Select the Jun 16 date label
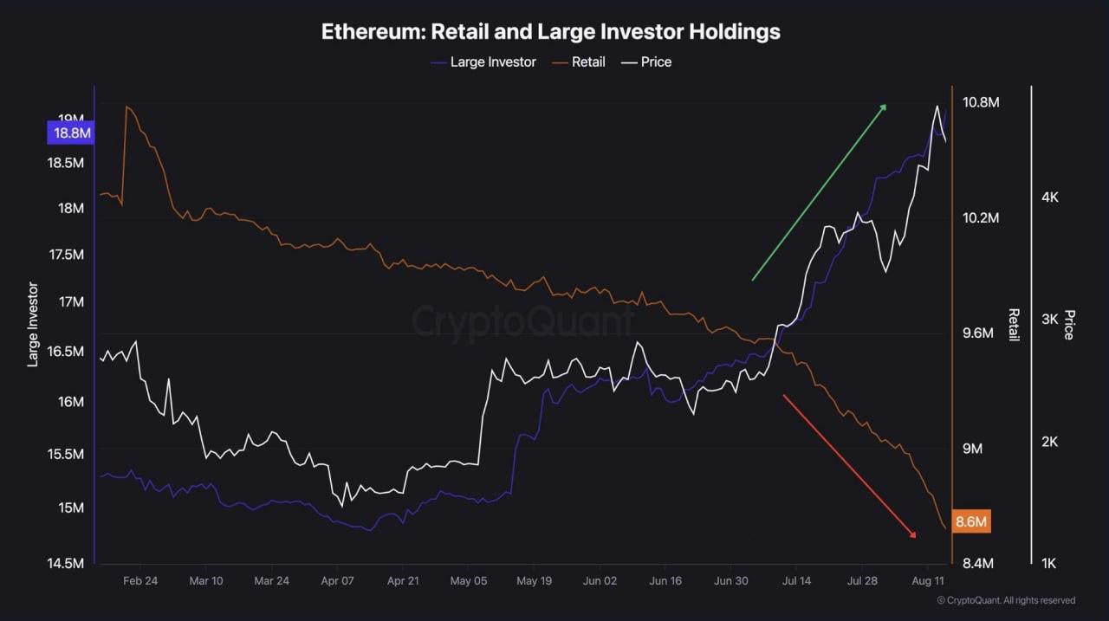Image resolution: width=1109 pixels, height=621 pixels. point(665,580)
